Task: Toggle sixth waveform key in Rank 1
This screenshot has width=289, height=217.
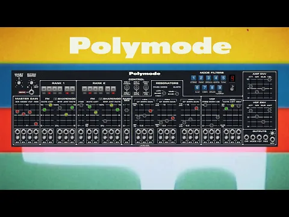Action: (x=72, y=89)
